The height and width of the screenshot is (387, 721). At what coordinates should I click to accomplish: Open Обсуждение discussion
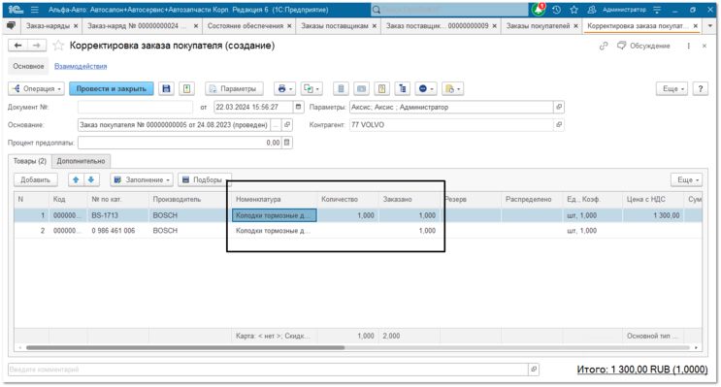[643, 46]
